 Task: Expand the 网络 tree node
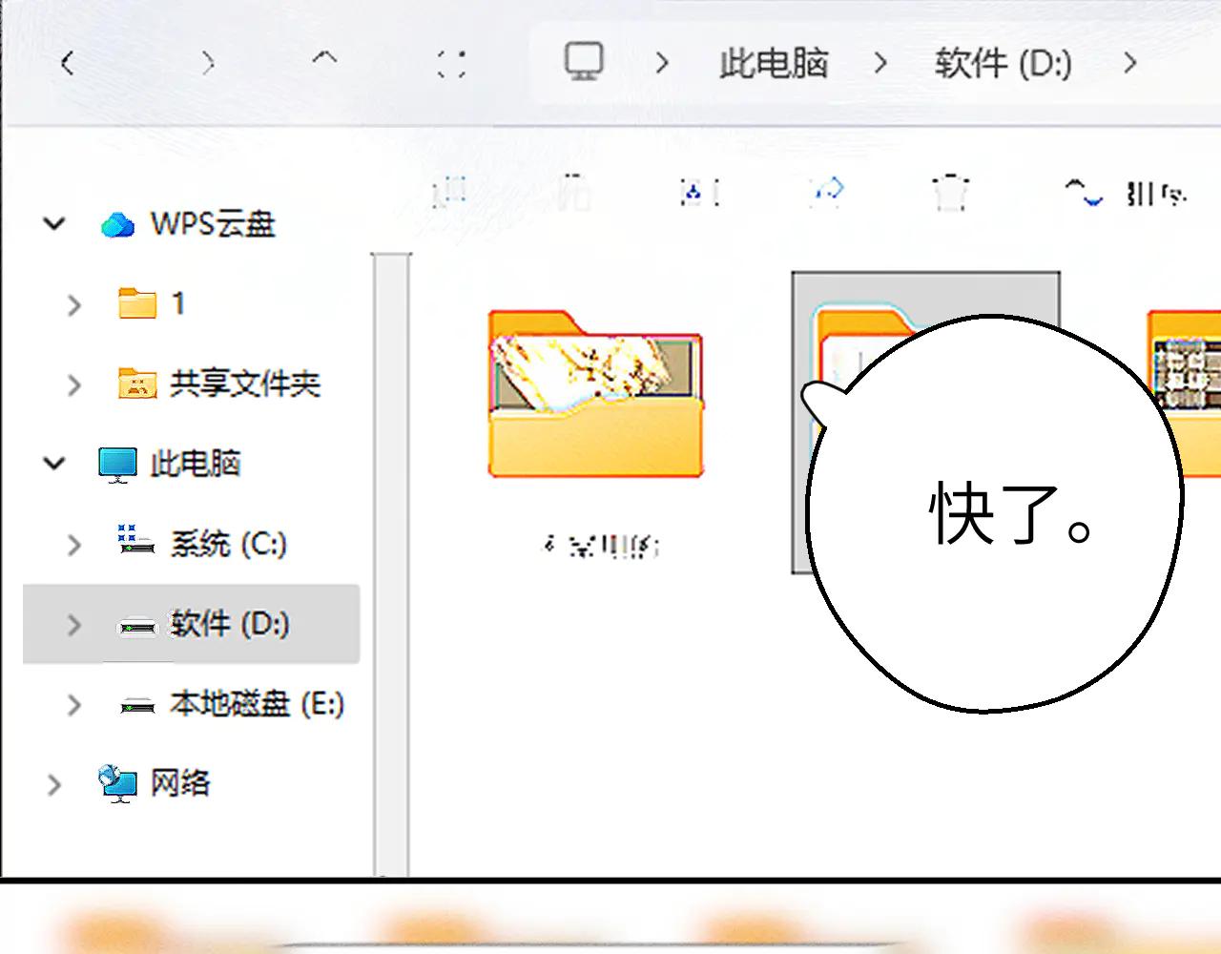[x=54, y=784]
